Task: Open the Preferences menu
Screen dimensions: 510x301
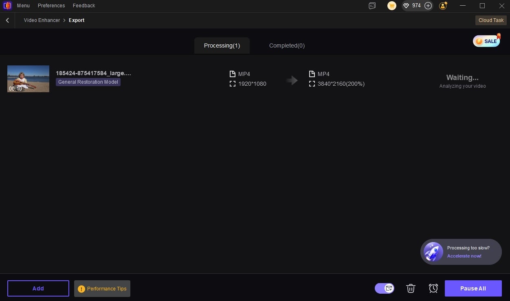Action: pyautogui.click(x=51, y=6)
